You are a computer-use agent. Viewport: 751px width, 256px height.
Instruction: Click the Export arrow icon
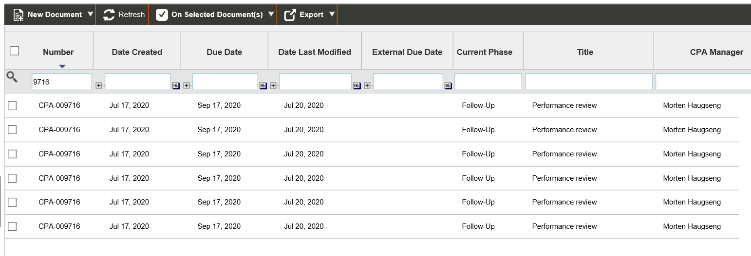[x=290, y=15]
